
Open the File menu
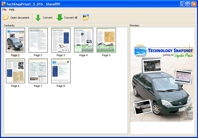click(x=4, y=9)
